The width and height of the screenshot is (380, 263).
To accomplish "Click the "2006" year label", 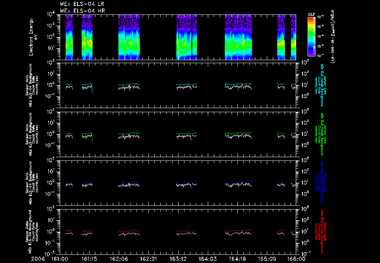I will [x=38, y=259].
